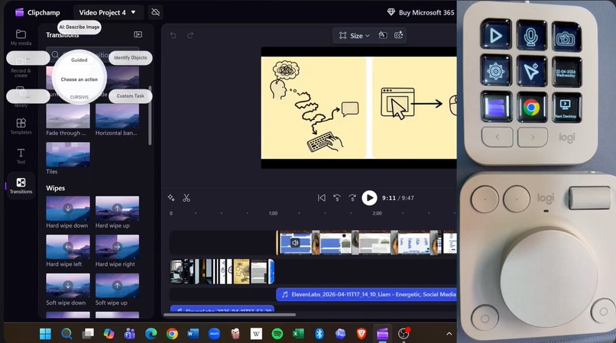Select the Hard wipe up transition
The width and height of the screenshot is (616, 343).
(x=117, y=209)
